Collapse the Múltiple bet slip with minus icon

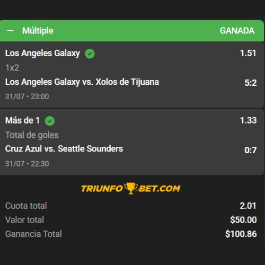(10, 31)
